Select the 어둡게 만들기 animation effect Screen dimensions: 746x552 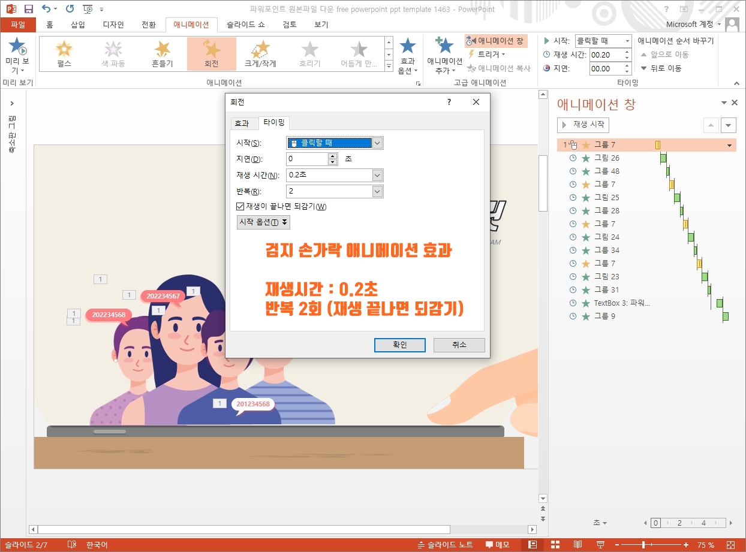(359, 54)
